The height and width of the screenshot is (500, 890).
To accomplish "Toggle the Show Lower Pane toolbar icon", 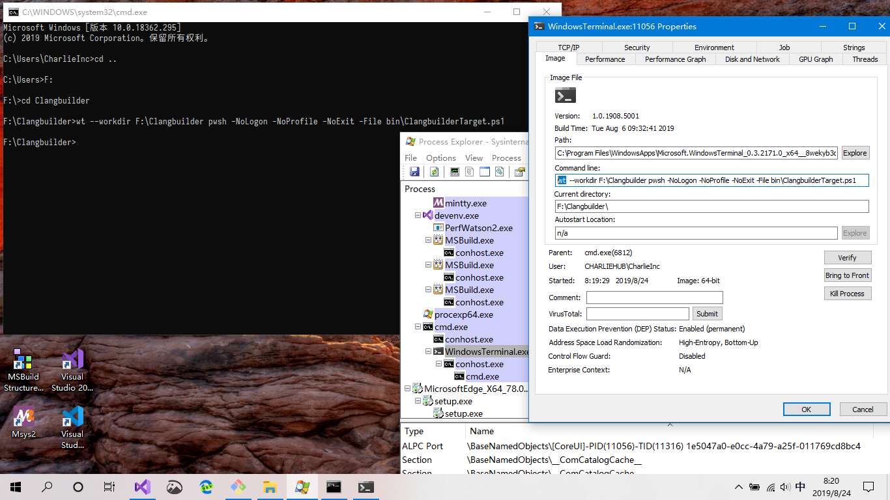I will 484,172.
